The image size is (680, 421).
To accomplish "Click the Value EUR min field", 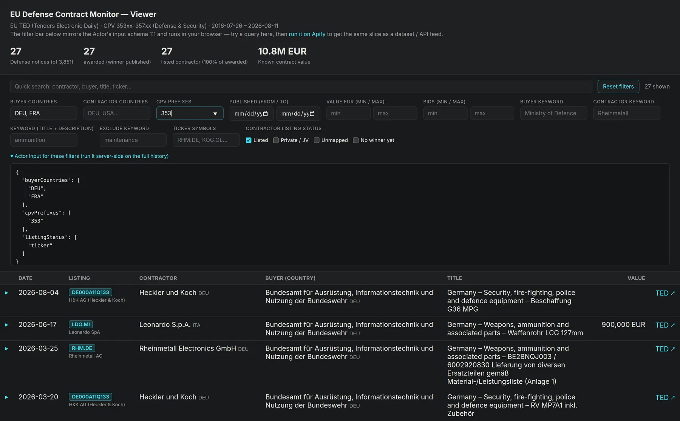I will tap(348, 113).
